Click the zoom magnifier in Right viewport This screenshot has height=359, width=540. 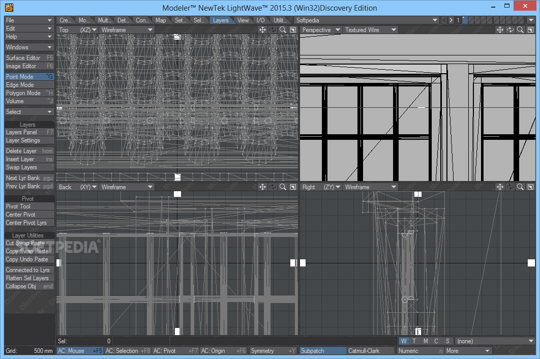tap(520, 187)
